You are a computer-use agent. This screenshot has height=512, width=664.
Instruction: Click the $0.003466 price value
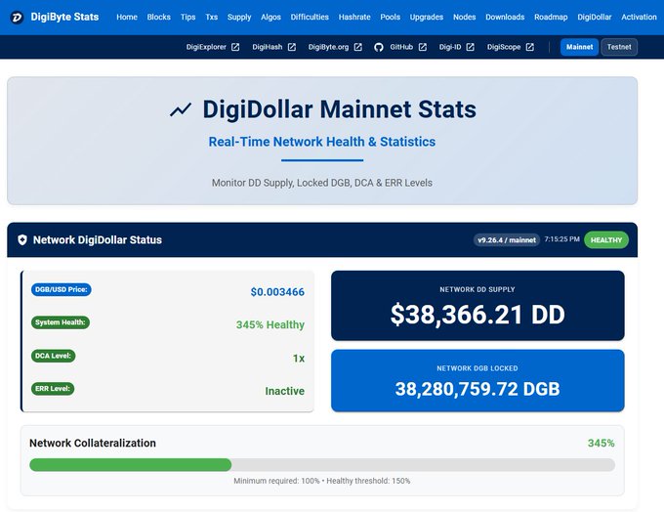point(277,292)
